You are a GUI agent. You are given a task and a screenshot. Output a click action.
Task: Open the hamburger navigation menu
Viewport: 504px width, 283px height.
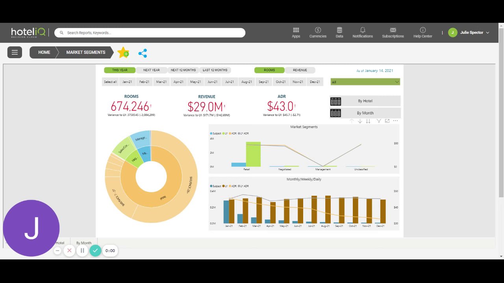tap(15, 52)
